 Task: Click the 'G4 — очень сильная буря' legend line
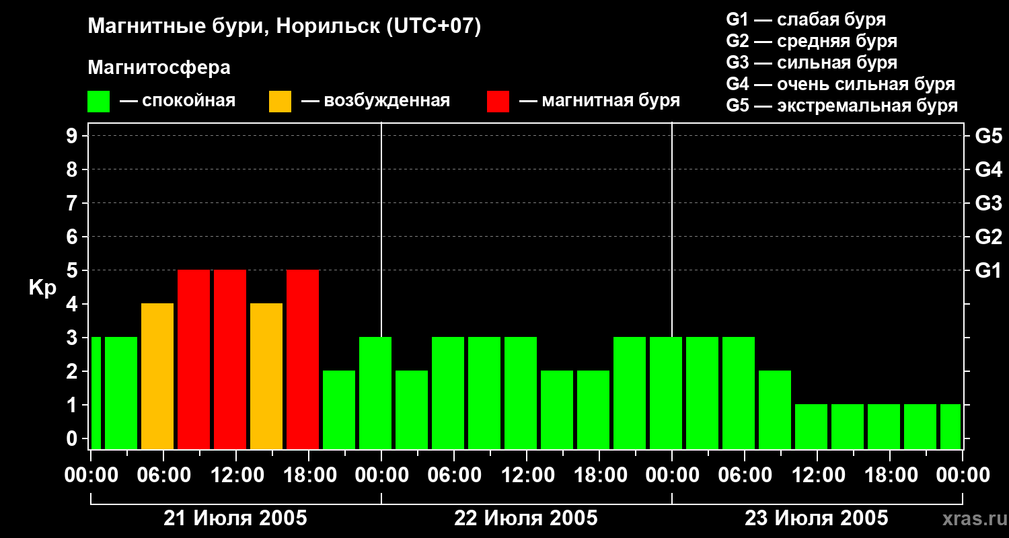click(x=841, y=84)
